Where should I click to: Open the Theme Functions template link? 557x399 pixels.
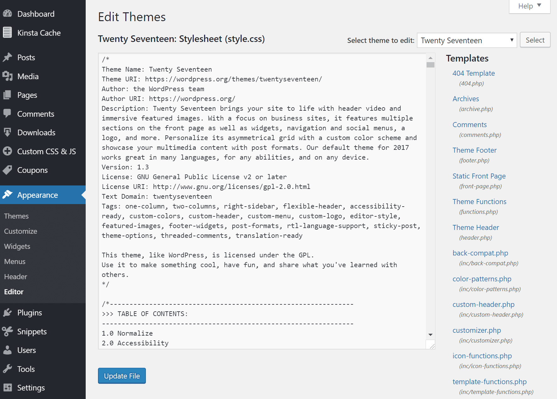click(479, 201)
